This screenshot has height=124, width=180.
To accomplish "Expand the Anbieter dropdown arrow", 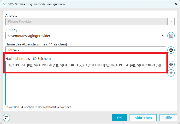I will point(171,21).
